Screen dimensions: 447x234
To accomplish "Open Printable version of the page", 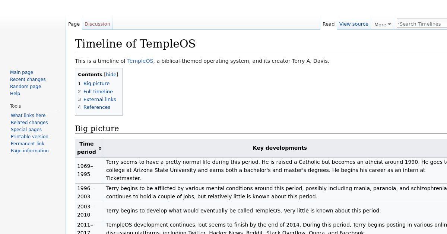I will pyautogui.click(x=29, y=137).
